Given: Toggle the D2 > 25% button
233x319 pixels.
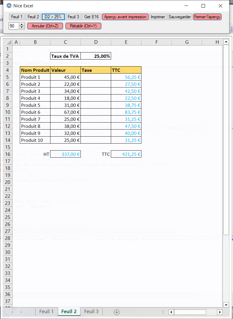Looking at the screenshot, I should 53,17.
